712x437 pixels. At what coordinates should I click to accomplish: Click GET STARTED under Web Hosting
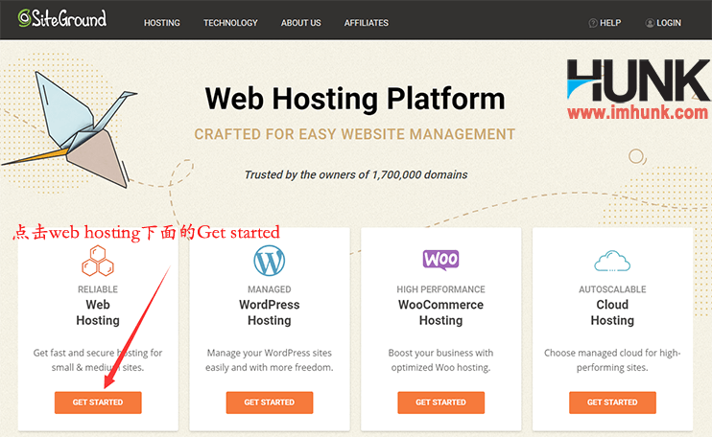click(x=98, y=402)
